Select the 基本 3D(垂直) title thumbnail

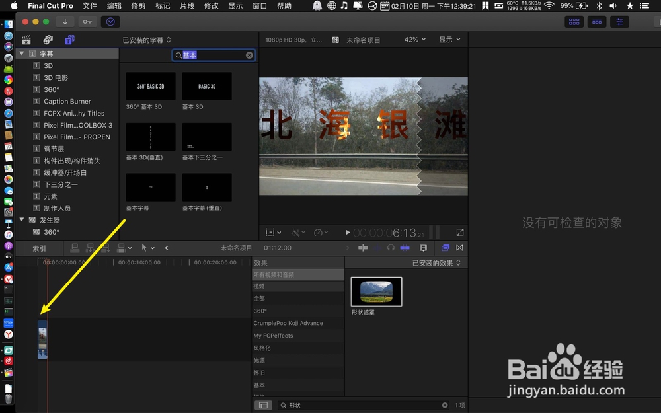151,137
